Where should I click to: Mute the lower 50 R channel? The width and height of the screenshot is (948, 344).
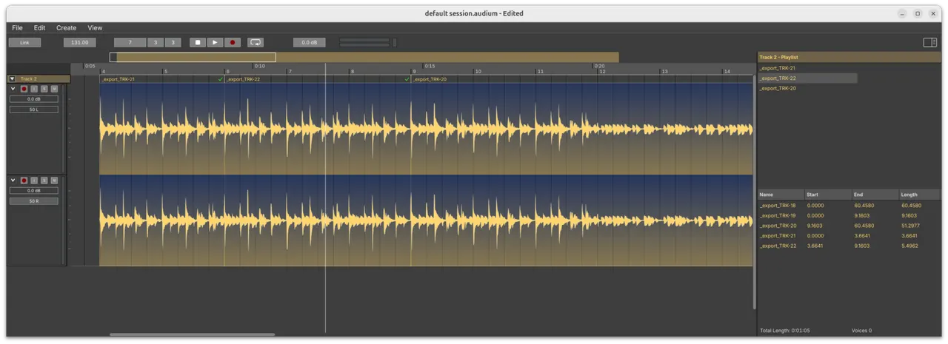coord(54,181)
